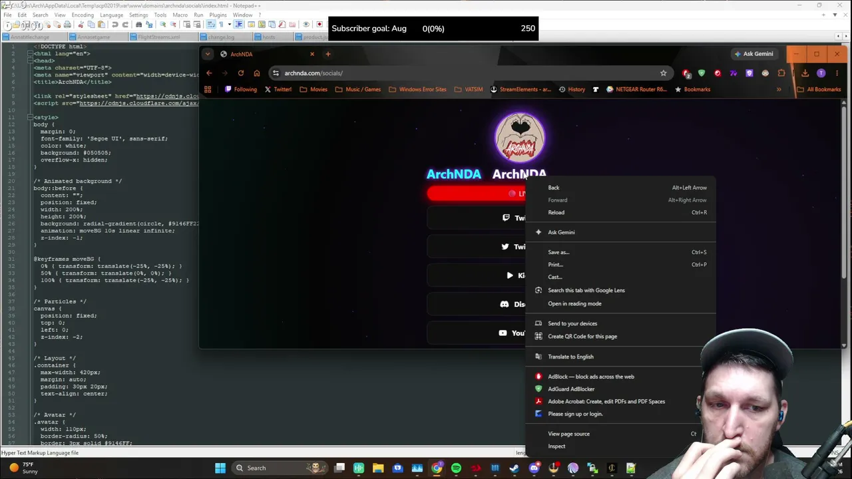Screen dimensions: 852x479
Task: Open Chrome downloads icon
Action: [x=805, y=73]
